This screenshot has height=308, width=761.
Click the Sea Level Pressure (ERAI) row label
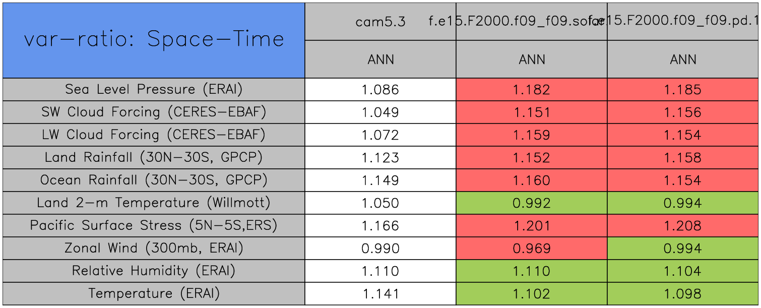point(154,90)
